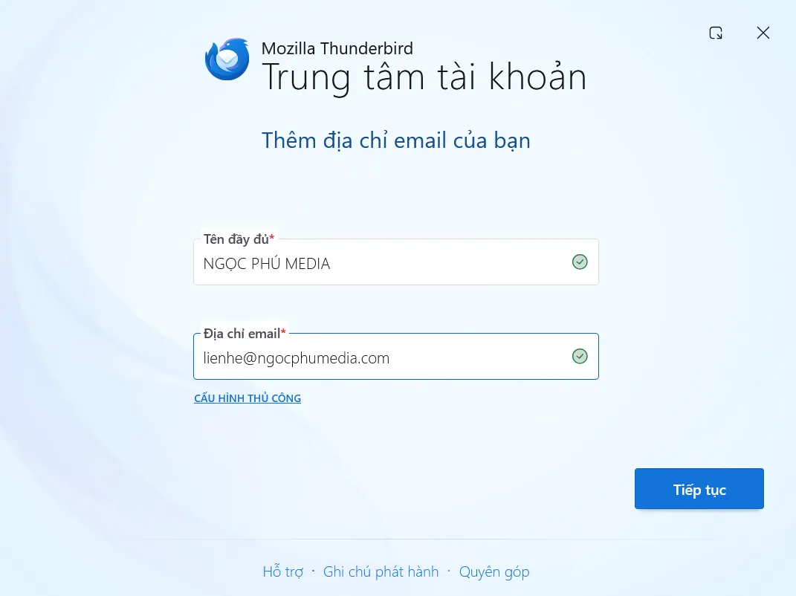Open the Quyên góp footer link
The image size is (796, 596).
click(494, 572)
